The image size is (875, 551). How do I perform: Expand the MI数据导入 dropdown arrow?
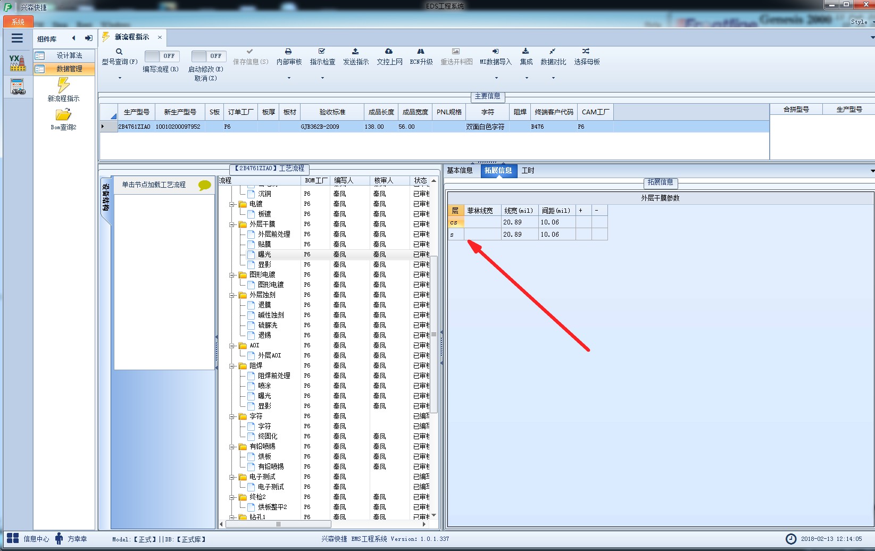click(496, 78)
